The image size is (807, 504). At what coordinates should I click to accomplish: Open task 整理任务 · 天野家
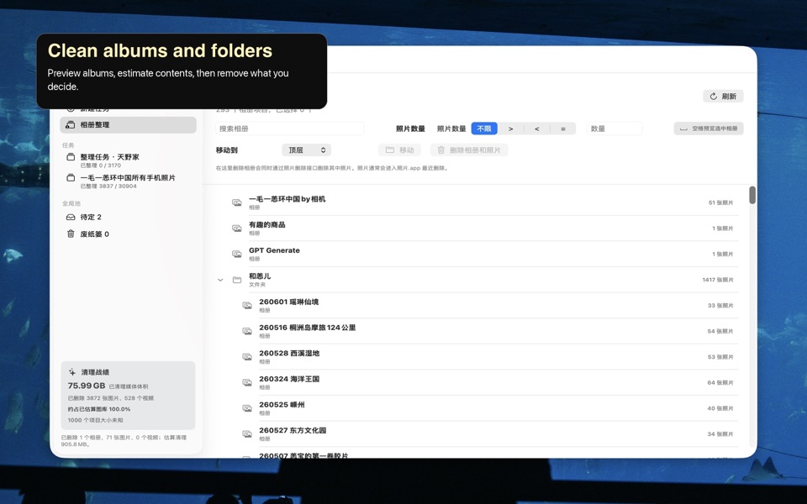click(x=128, y=160)
